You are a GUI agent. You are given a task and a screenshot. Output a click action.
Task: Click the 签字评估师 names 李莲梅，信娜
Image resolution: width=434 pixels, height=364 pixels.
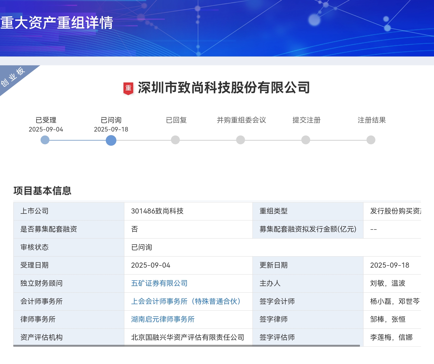click(x=391, y=337)
